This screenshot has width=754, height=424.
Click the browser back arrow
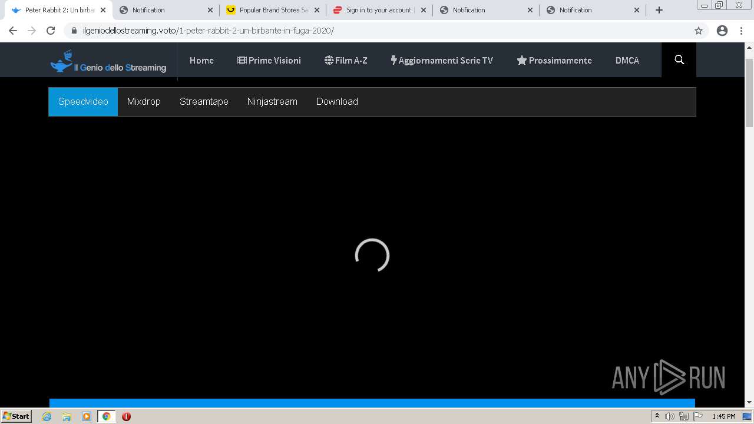pos(13,31)
